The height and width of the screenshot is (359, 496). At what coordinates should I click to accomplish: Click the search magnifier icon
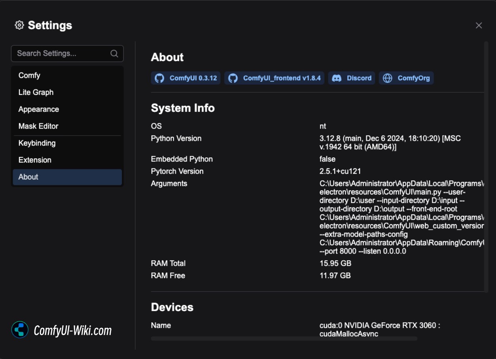pos(114,53)
